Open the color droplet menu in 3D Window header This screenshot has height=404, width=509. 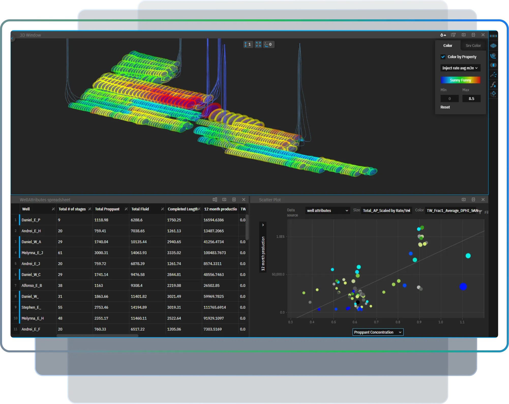443,35
